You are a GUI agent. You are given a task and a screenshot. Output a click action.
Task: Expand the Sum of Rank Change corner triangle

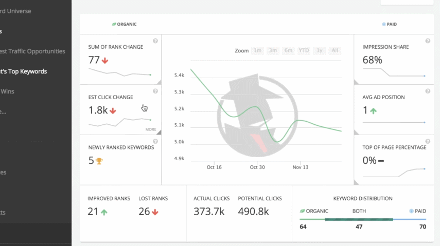[x=159, y=82]
